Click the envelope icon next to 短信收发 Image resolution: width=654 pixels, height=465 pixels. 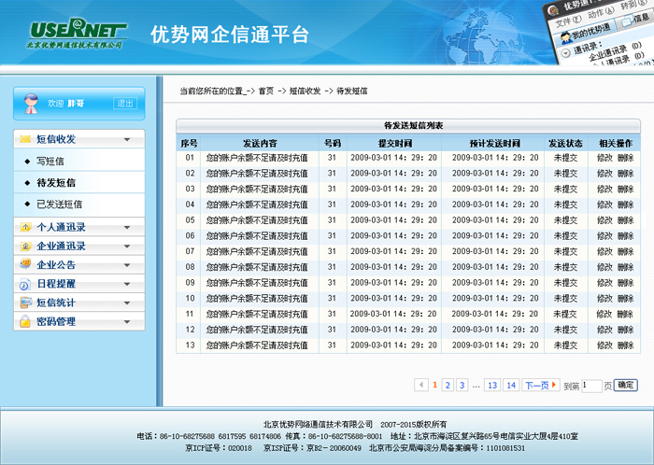tap(25, 139)
